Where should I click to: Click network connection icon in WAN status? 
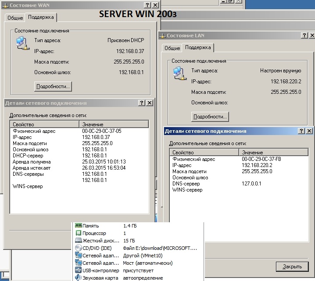click(x=22, y=43)
